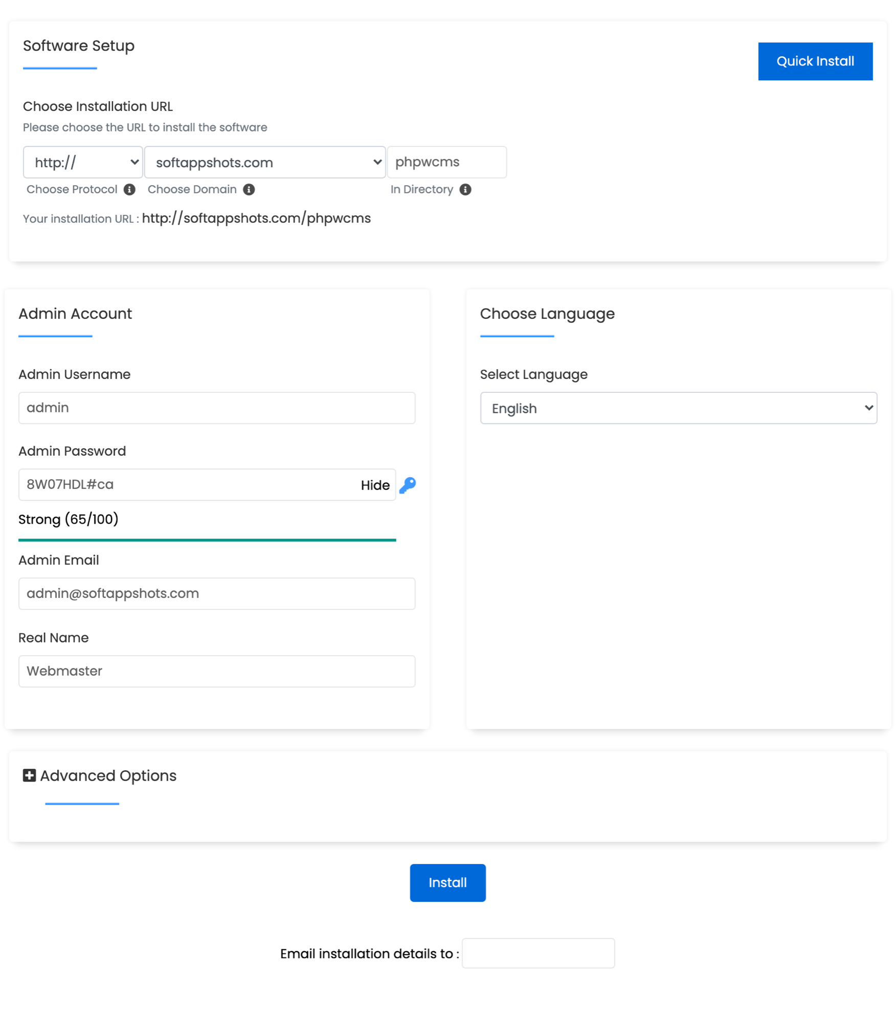Click the installation URL link text
Viewport: 896px width, 1023px height.
[x=257, y=218]
